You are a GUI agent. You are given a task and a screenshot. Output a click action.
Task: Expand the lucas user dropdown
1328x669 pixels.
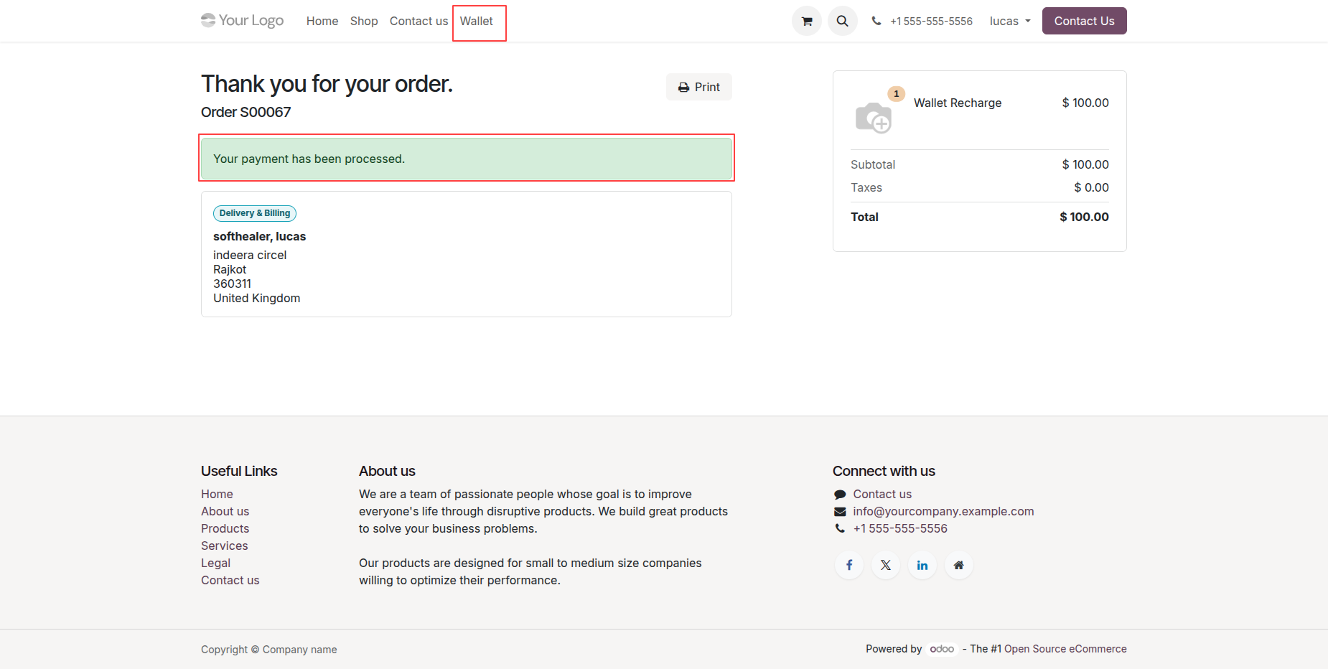[x=1010, y=21]
